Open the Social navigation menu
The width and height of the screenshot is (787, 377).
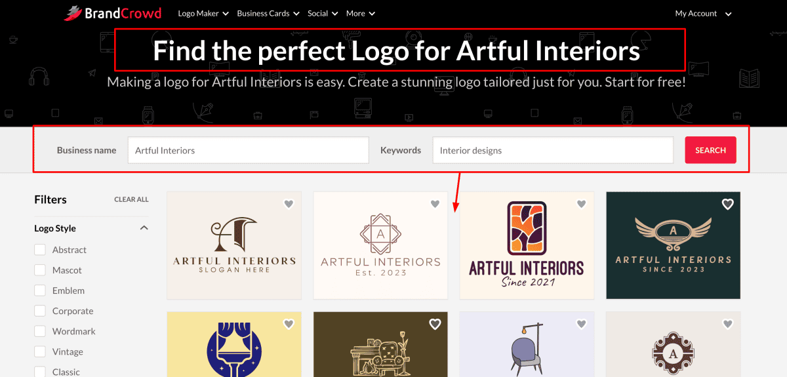point(323,14)
